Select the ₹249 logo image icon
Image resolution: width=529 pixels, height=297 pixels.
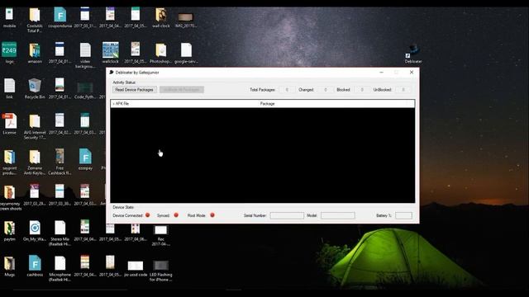coord(9,53)
